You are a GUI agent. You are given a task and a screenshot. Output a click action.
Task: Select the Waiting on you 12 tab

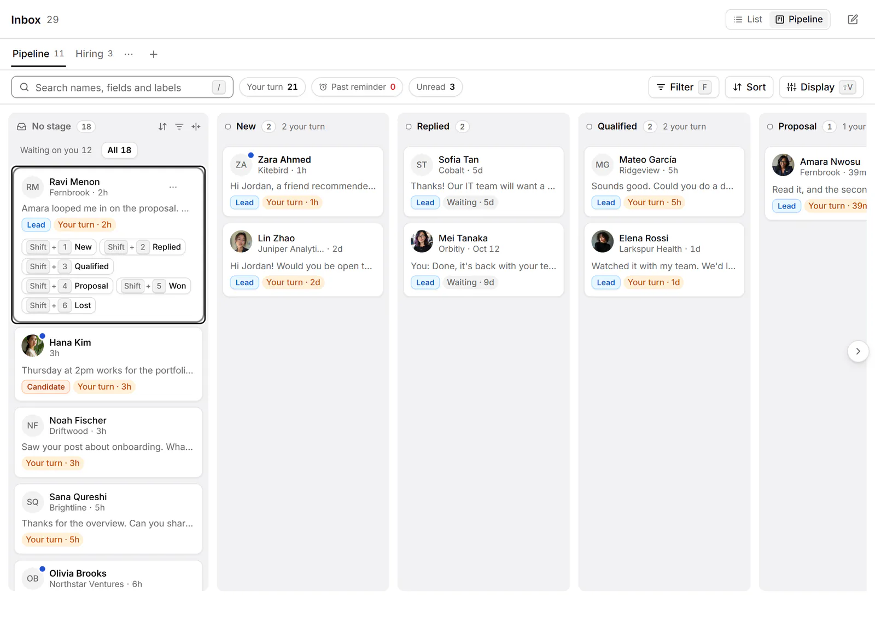(x=56, y=150)
